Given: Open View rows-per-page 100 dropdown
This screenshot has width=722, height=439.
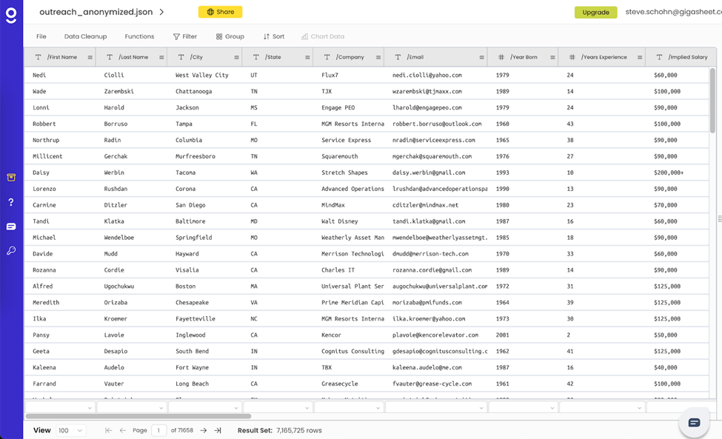Looking at the screenshot, I should point(71,430).
